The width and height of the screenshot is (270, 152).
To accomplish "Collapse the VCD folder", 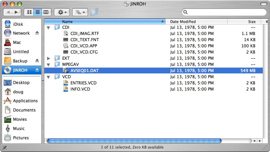I will pos(48,77).
